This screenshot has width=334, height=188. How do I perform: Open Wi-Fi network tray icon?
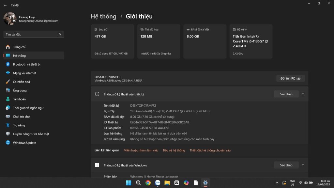point(300,183)
